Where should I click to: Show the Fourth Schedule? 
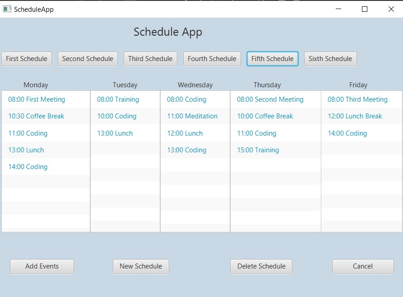coord(212,59)
